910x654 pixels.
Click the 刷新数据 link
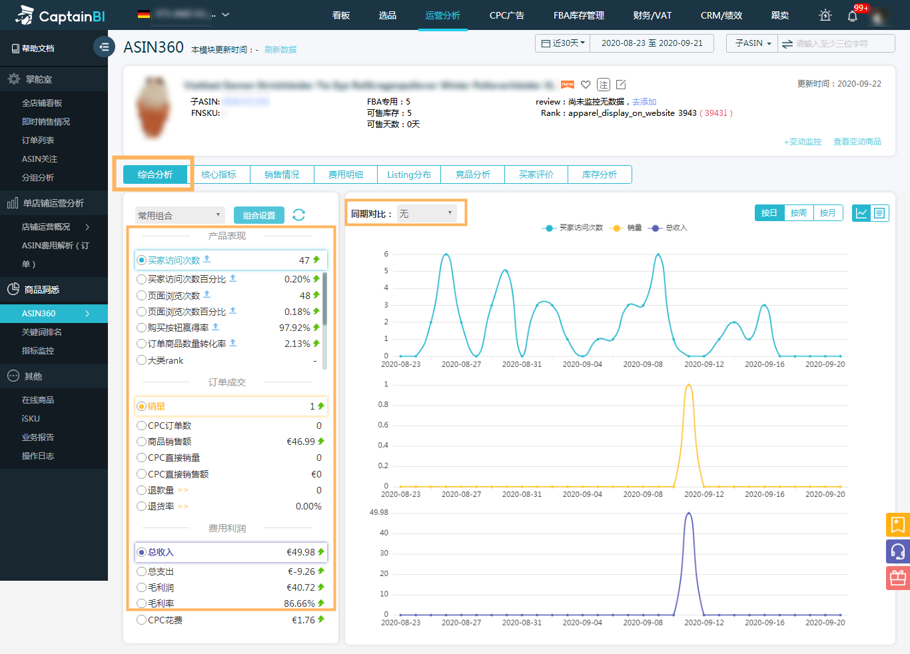tap(280, 50)
